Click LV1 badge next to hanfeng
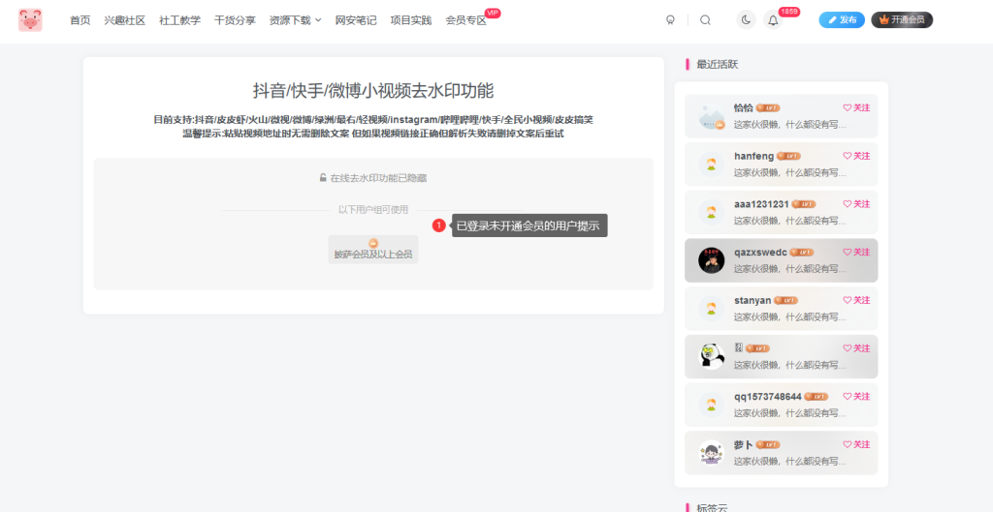This screenshot has height=512, width=993. (788, 156)
